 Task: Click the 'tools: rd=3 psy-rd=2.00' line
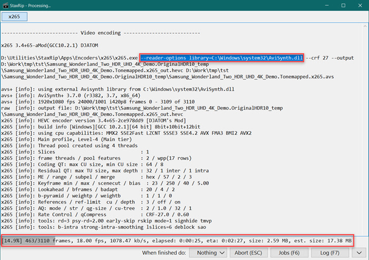106,221
